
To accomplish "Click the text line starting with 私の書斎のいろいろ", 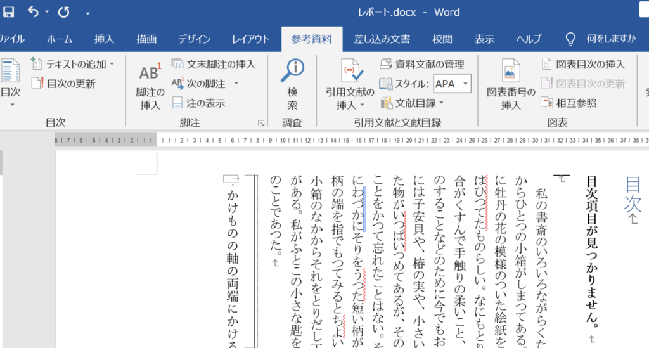I will pyautogui.click(x=541, y=267).
